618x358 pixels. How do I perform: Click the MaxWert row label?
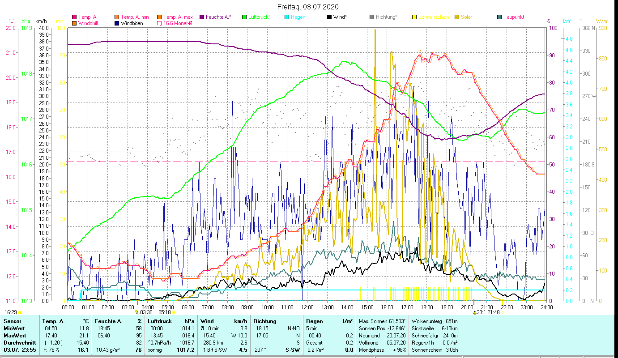pos(16,336)
